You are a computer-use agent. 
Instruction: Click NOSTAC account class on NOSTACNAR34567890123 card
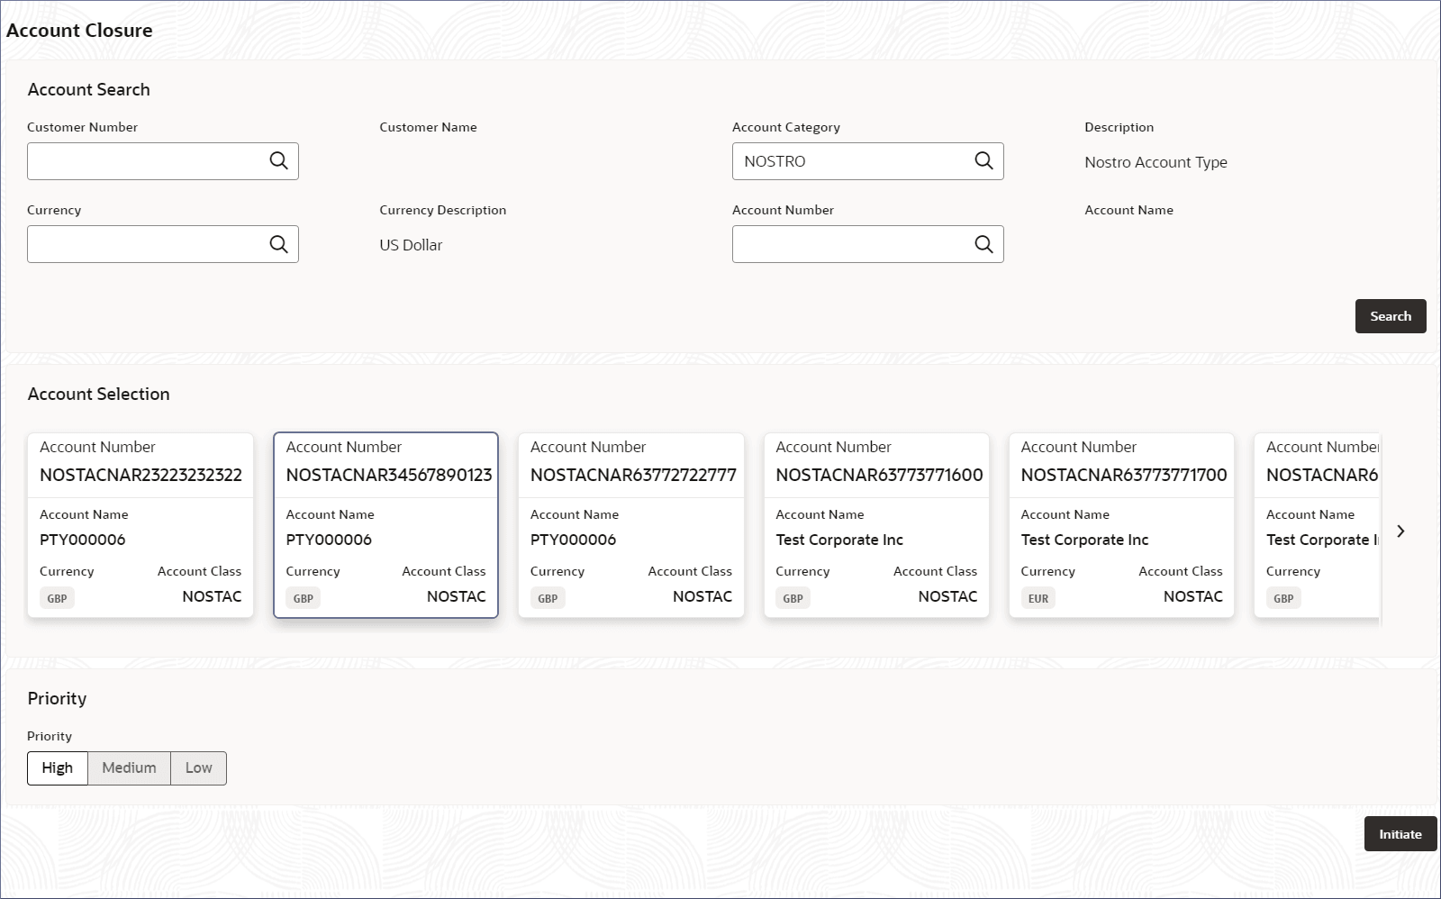pyautogui.click(x=457, y=596)
